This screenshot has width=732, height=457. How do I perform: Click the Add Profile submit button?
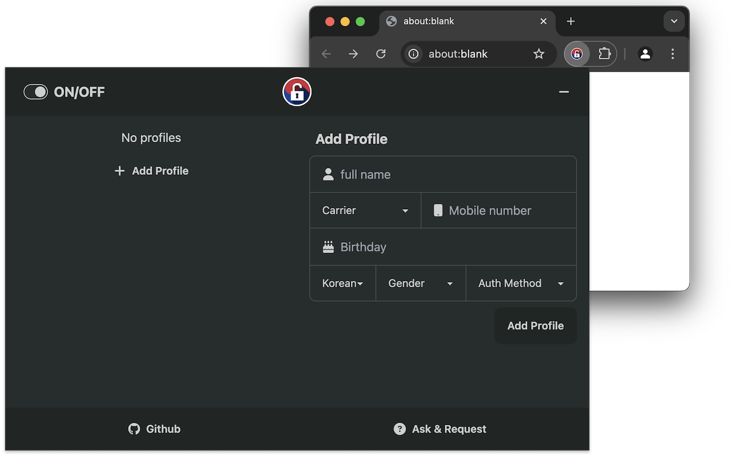[535, 326]
